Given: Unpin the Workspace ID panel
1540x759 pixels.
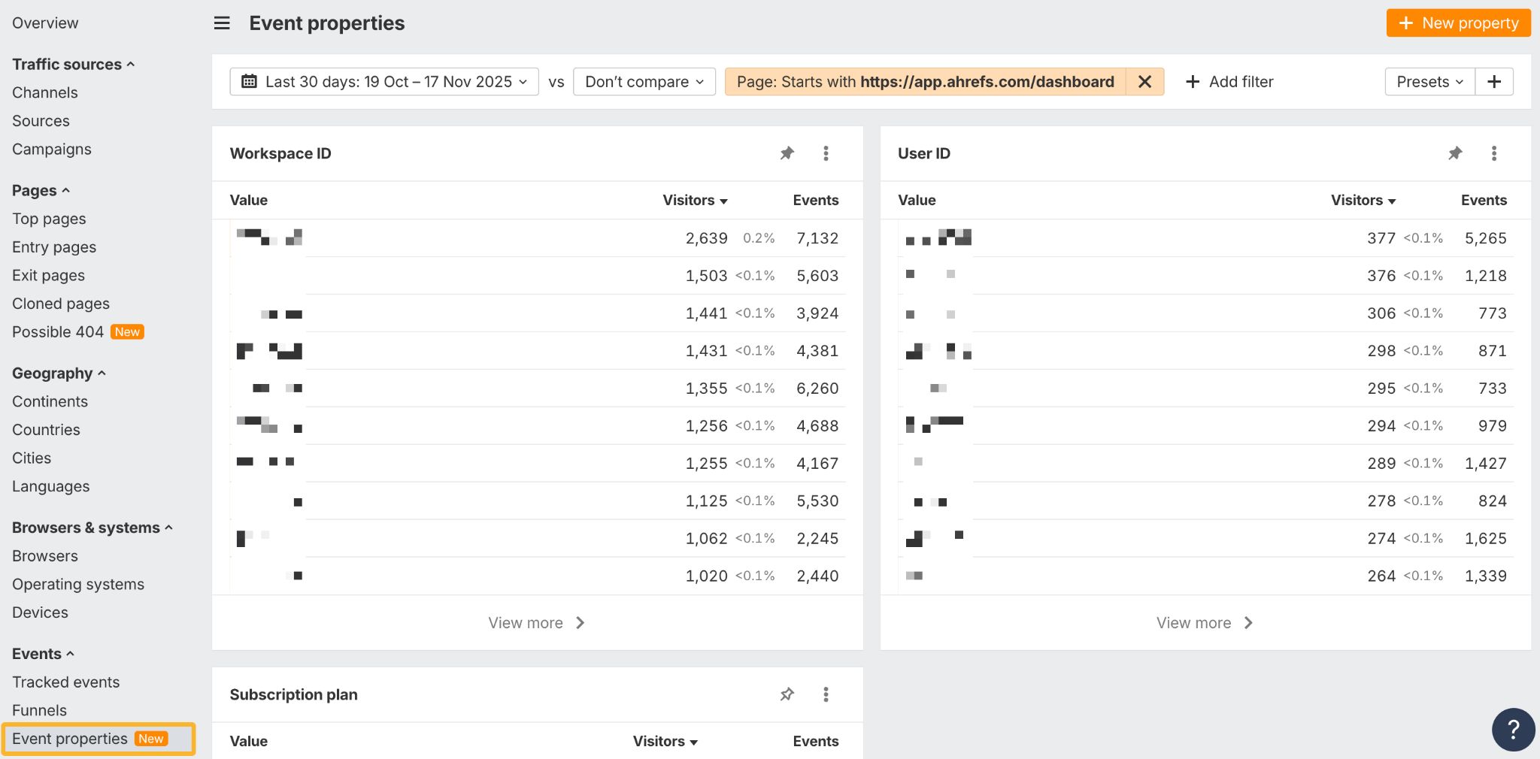Looking at the screenshot, I should click(787, 153).
